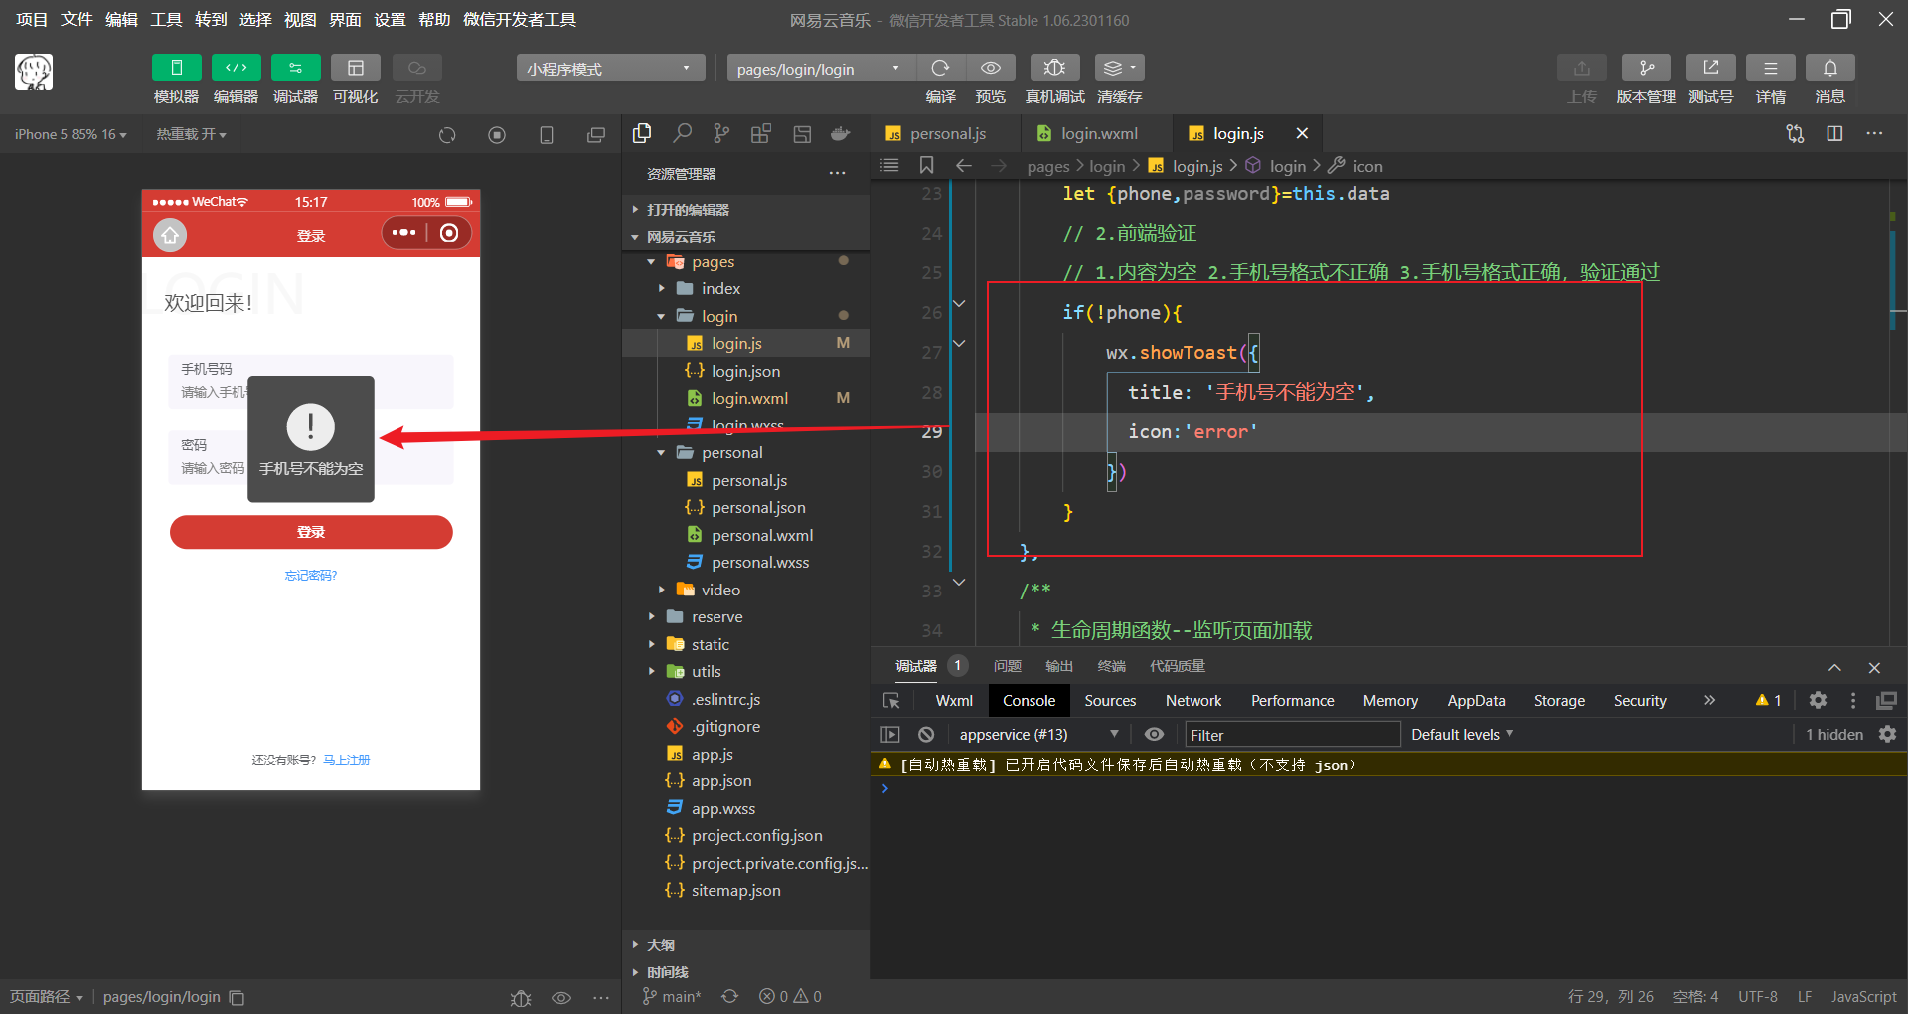Open the appservice (#13) context dropdown
The height and width of the screenshot is (1014, 1908).
[1037, 734]
